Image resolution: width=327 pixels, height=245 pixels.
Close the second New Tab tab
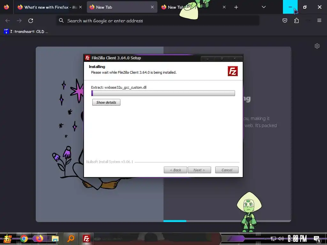[152, 7]
